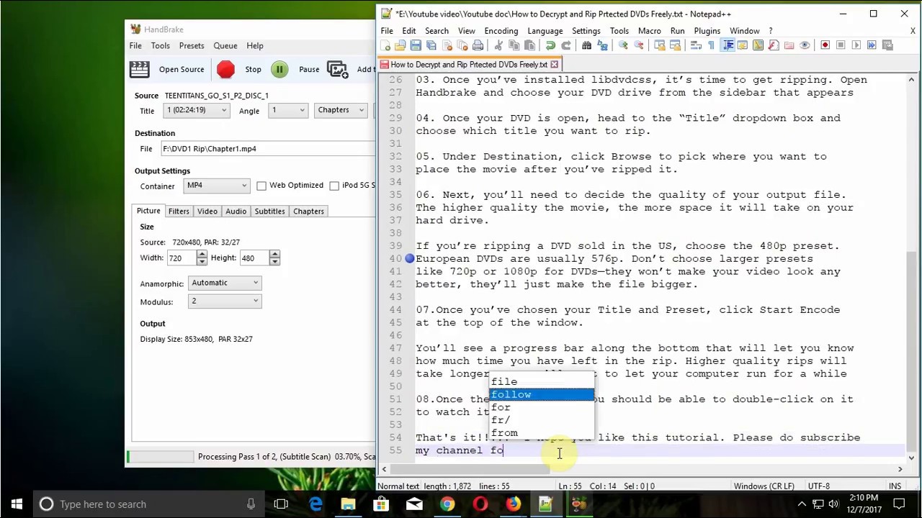Viewport: 922px width, 518px height.
Task: Click the Stop Recording macro icon
Action: (841, 45)
